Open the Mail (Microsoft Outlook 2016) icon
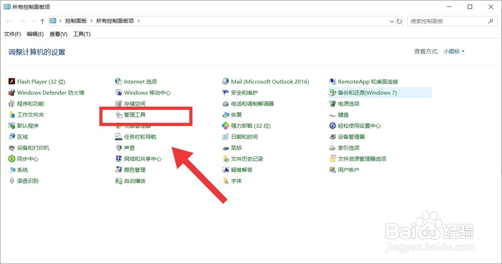This screenshot has width=502, height=264. click(x=226, y=82)
